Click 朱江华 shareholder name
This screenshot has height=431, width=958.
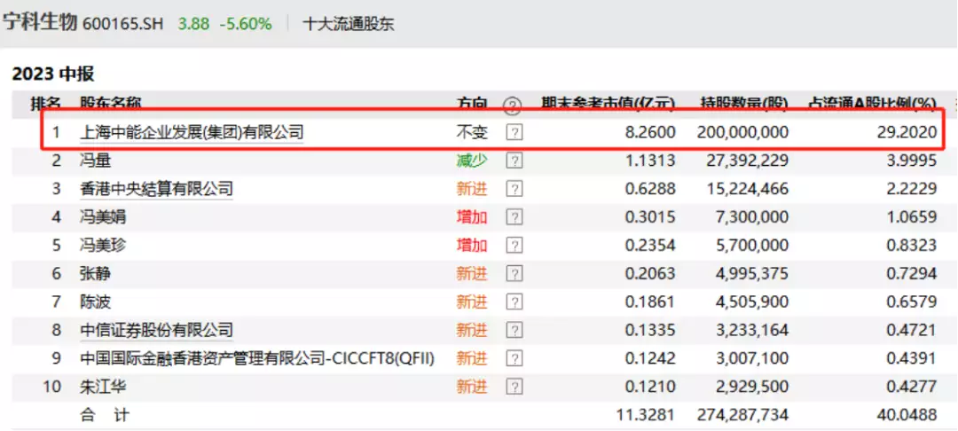click(x=103, y=387)
